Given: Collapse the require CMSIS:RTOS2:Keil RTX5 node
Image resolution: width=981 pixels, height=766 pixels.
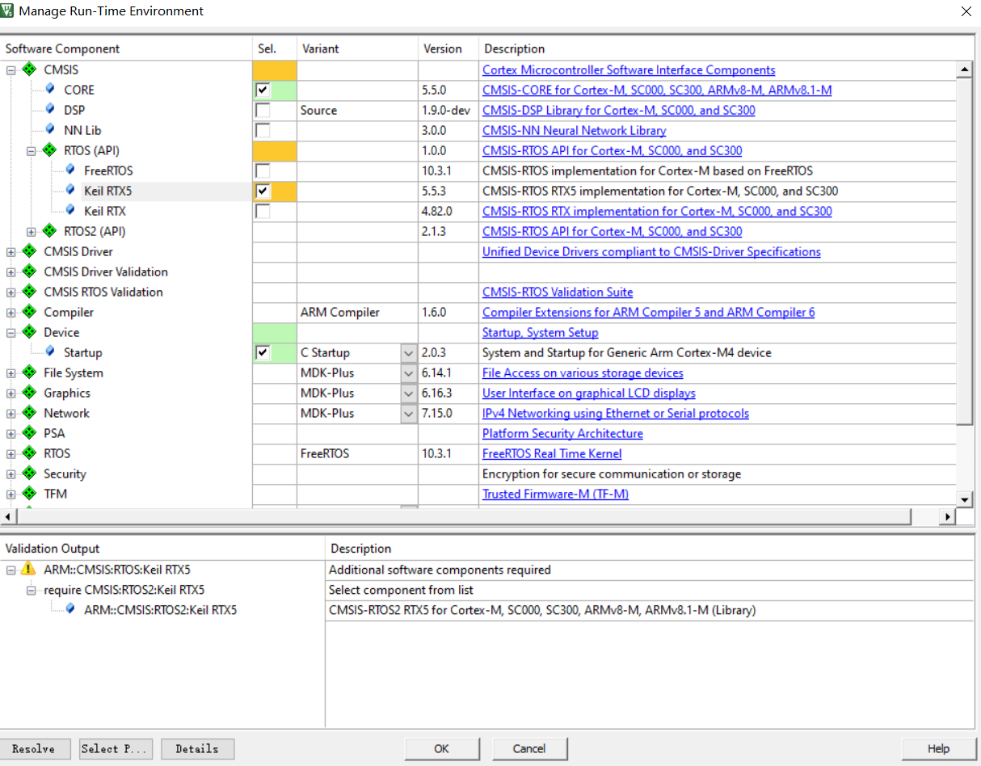Looking at the screenshot, I should [x=32, y=590].
